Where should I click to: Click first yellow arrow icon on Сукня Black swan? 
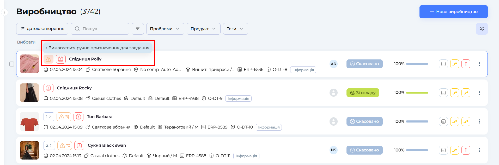coord(454,150)
